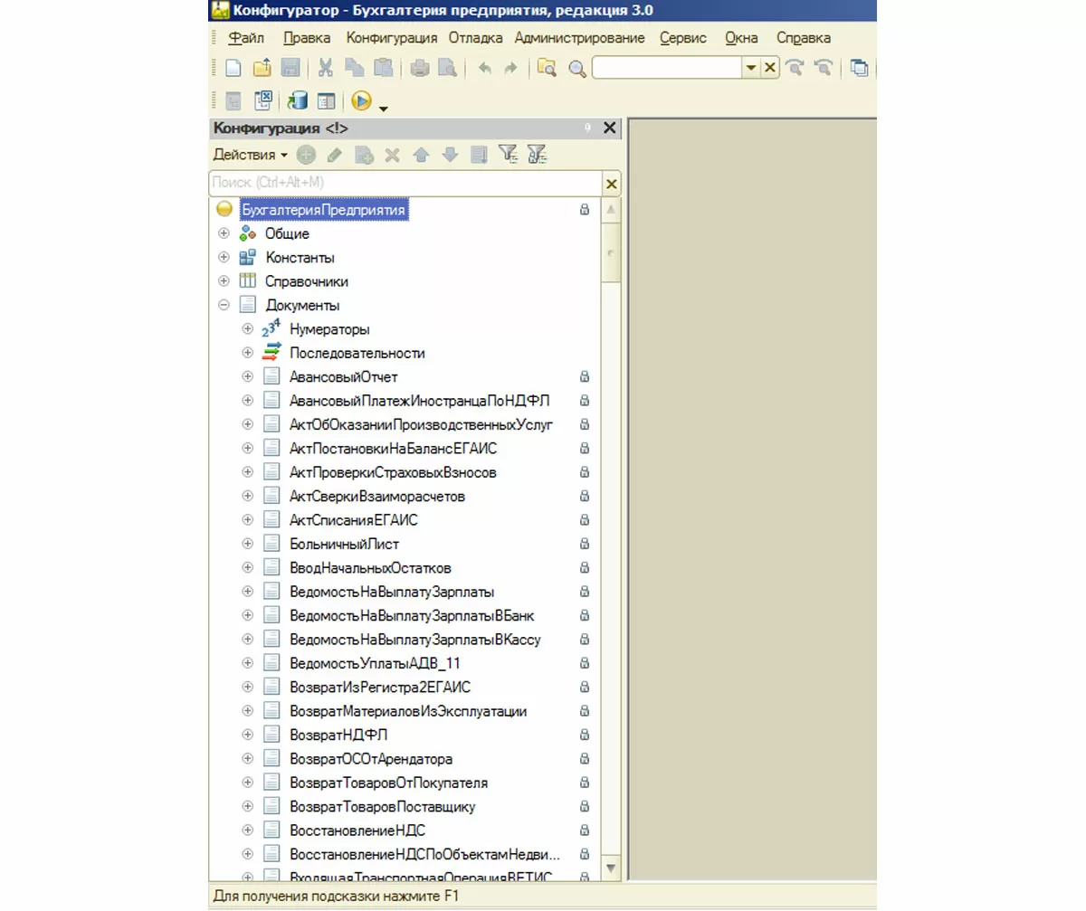Expand the Константы tree node
1086x911 pixels.
pyautogui.click(x=224, y=257)
